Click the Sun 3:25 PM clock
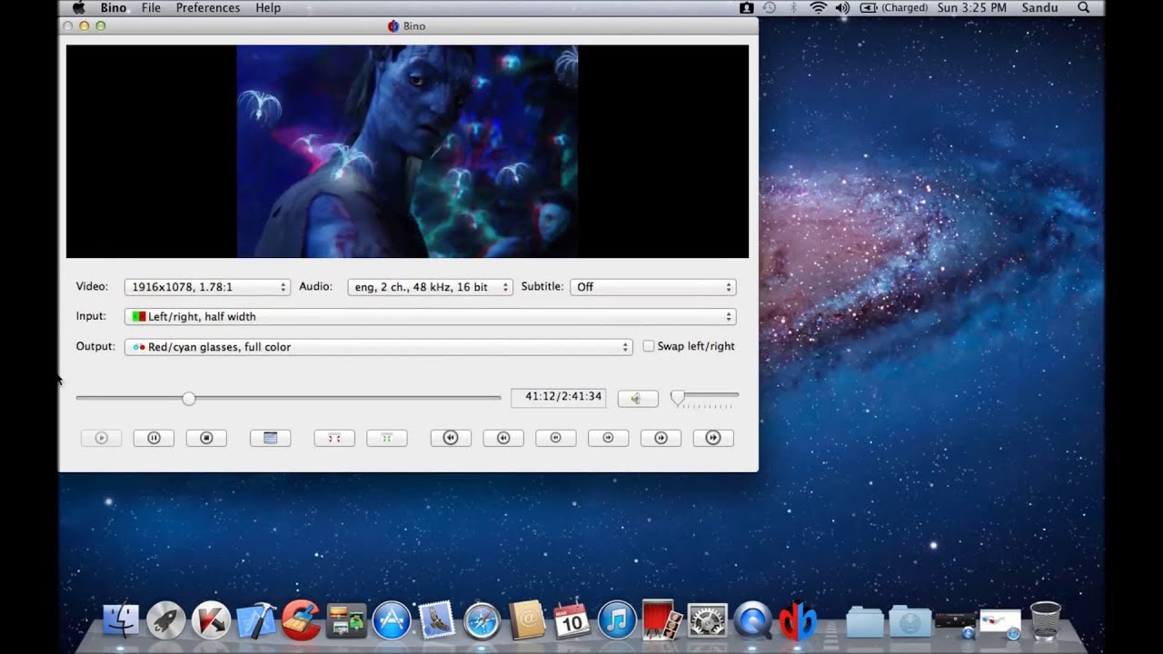 [971, 7]
